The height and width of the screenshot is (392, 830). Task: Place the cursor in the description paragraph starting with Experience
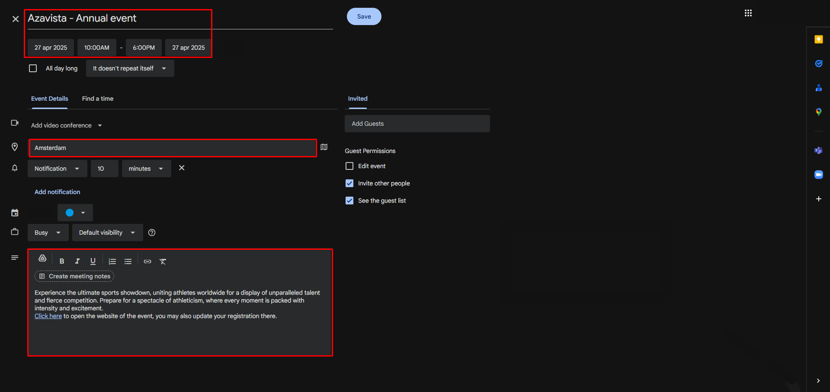pyautogui.click(x=177, y=300)
